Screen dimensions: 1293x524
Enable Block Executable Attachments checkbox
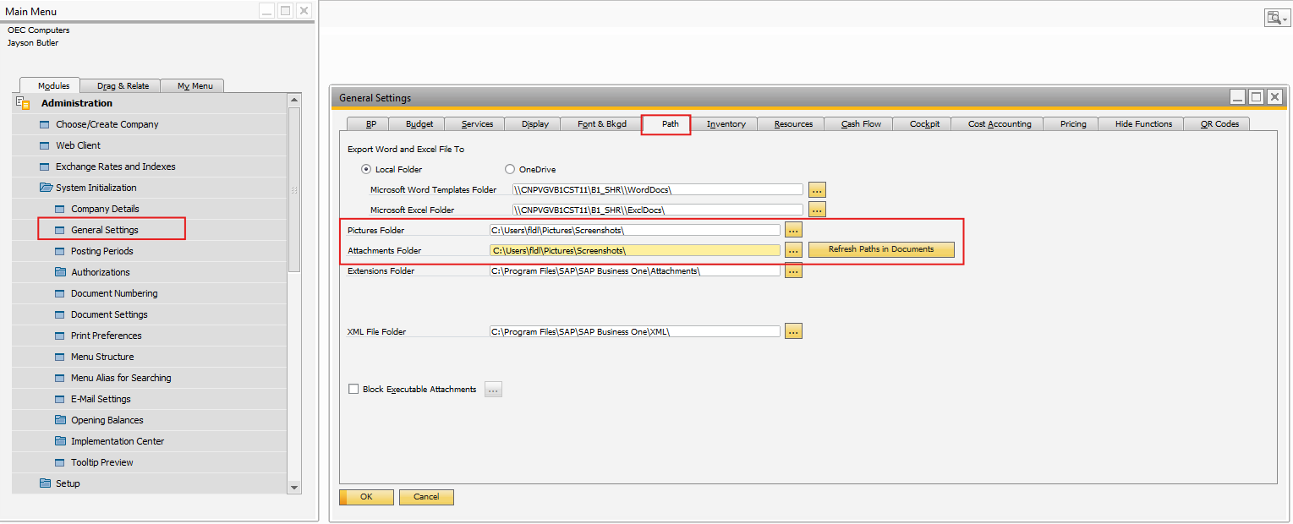click(x=354, y=390)
